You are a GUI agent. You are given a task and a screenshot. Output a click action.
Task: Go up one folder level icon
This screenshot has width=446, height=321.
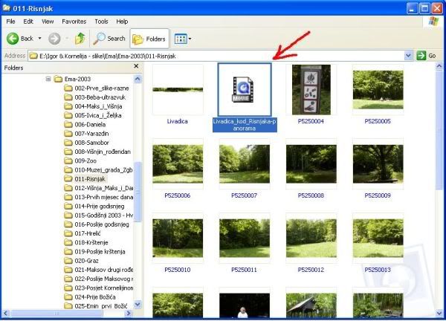[80, 39]
